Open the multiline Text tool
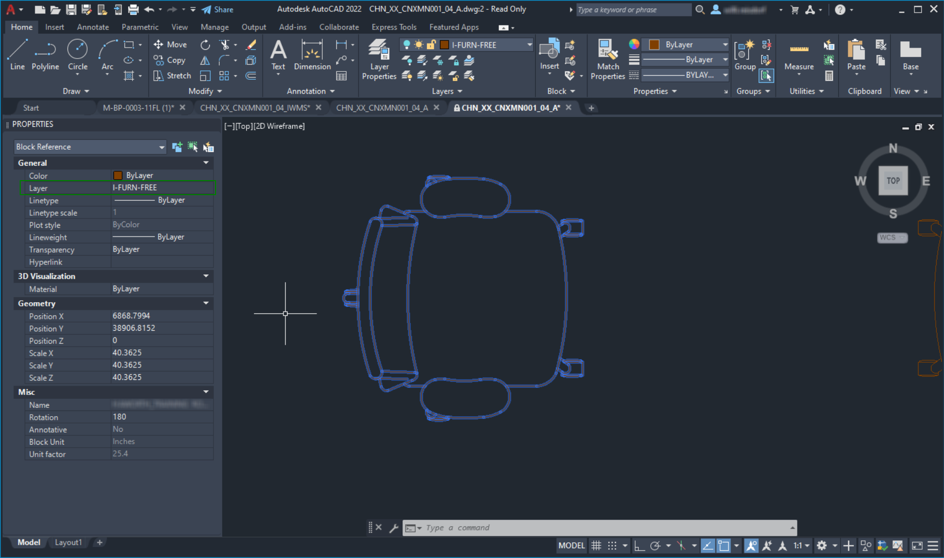Image resolution: width=944 pixels, height=558 pixels. click(278, 57)
